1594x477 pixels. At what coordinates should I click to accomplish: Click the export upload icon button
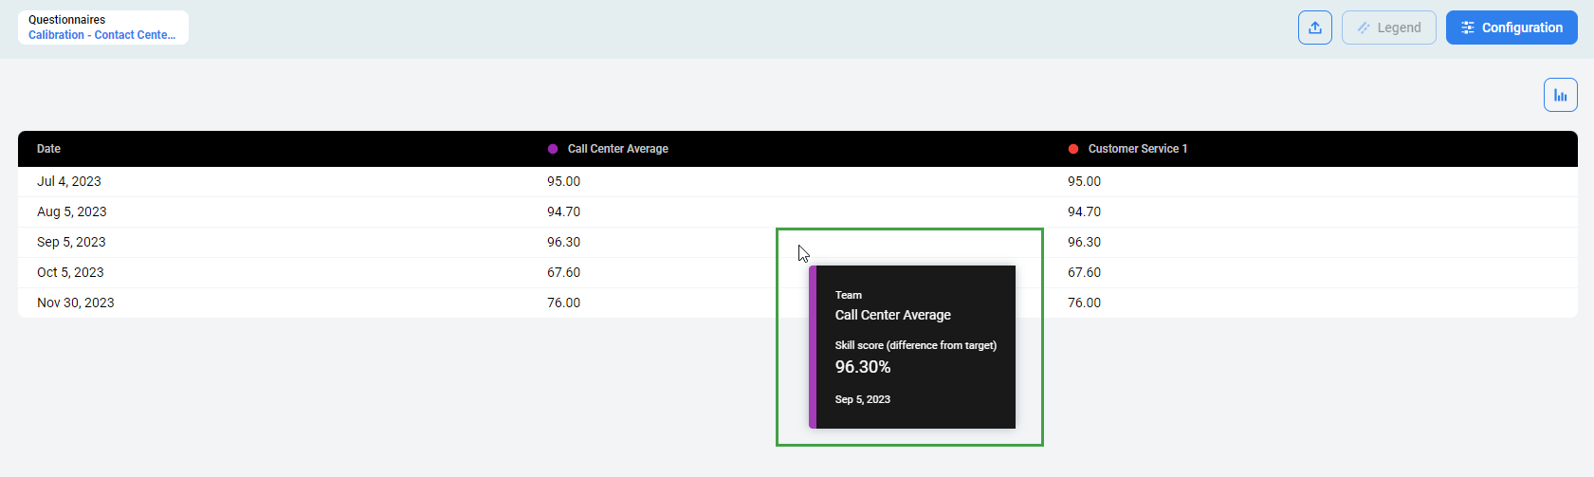(1314, 28)
